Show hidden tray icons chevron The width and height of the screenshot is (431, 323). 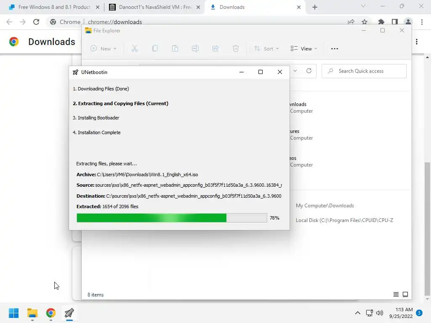coord(358,313)
